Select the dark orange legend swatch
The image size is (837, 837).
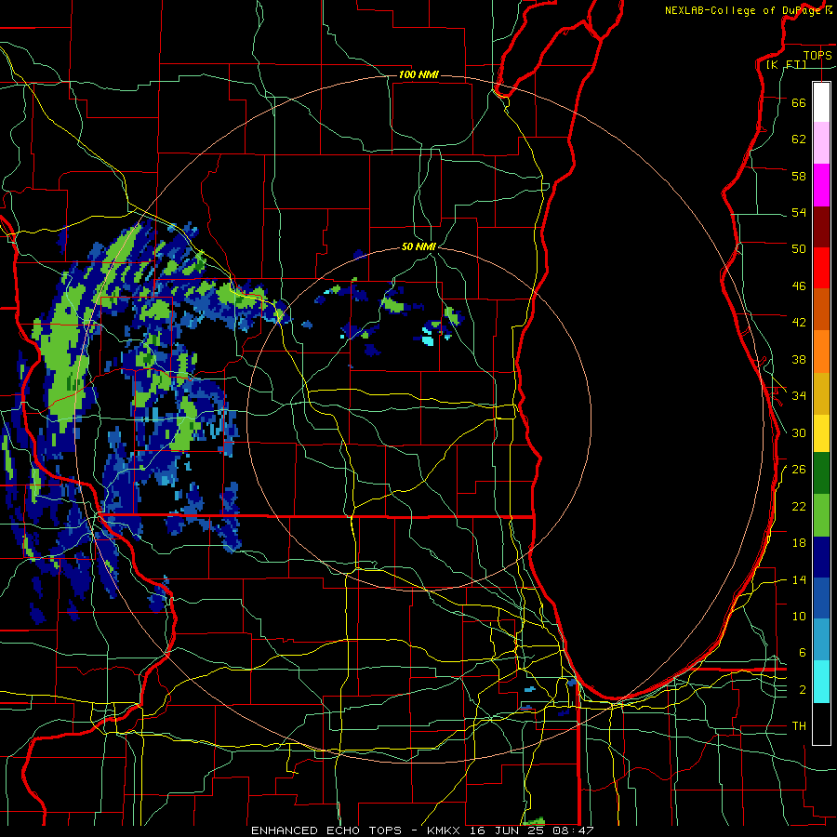(x=821, y=310)
